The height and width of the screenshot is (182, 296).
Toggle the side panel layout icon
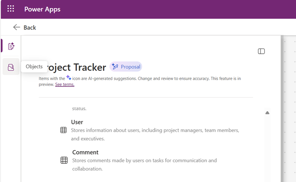[x=261, y=51]
